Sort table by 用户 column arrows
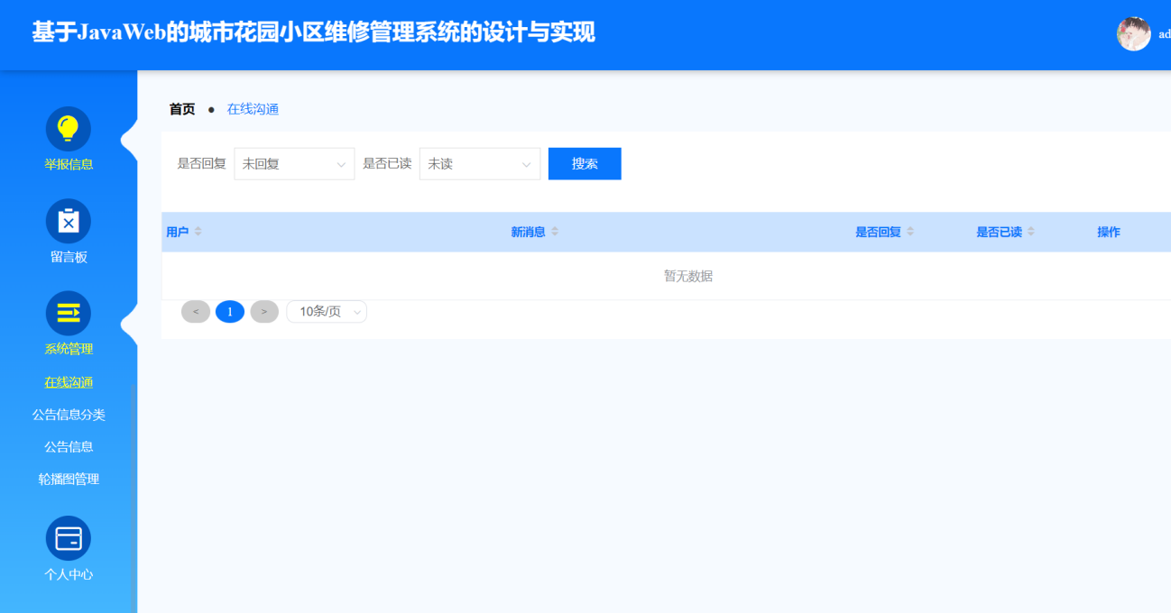This screenshot has width=1171, height=613. [198, 232]
